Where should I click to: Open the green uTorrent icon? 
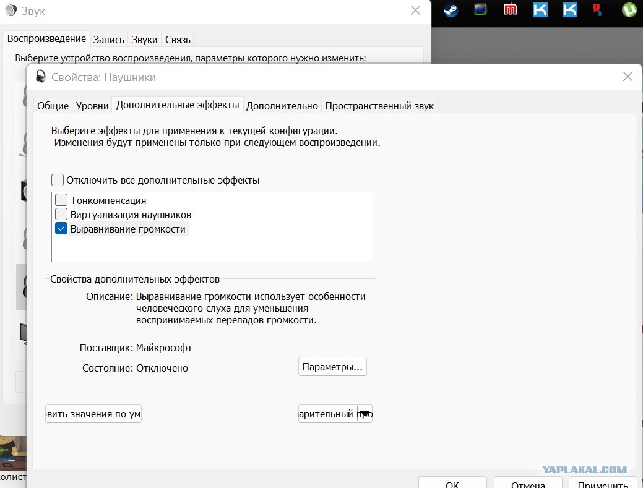pyautogui.click(x=629, y=9)
